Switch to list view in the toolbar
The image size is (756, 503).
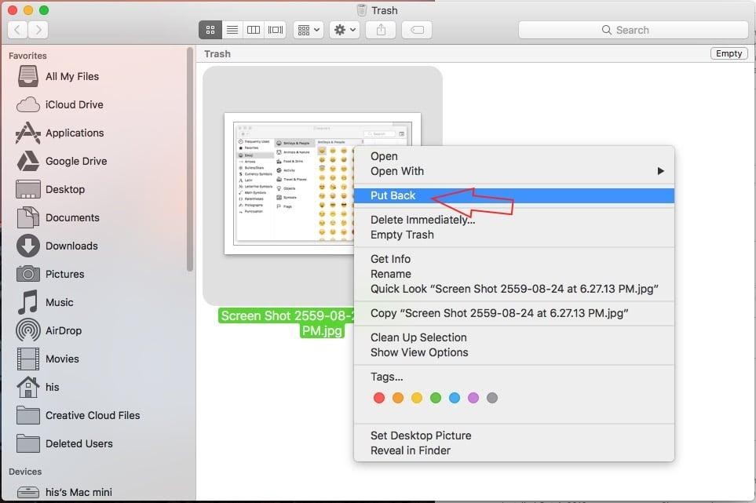[232, 30]
